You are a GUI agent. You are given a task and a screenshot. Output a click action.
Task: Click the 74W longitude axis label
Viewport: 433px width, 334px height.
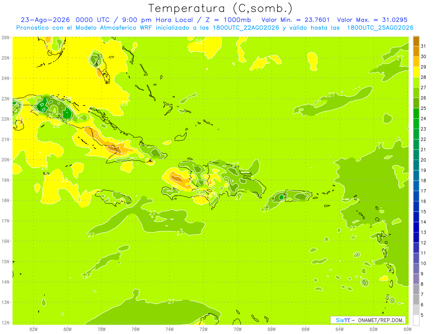(x=170, y=329)
